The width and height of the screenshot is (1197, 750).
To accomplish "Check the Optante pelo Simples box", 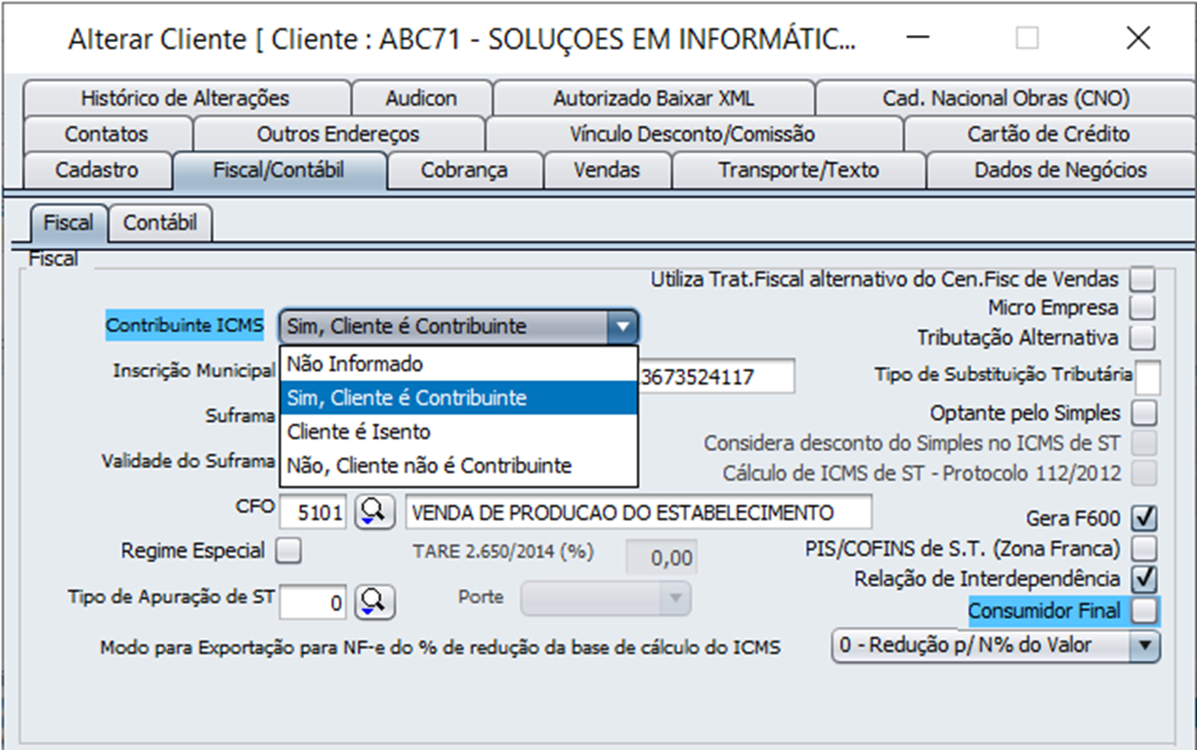I will coord(1142,411).
